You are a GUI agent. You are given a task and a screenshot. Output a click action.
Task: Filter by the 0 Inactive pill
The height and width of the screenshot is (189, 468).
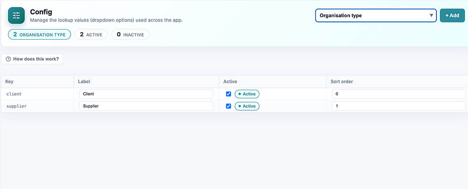pyautogui.click(x=130, y=34)
